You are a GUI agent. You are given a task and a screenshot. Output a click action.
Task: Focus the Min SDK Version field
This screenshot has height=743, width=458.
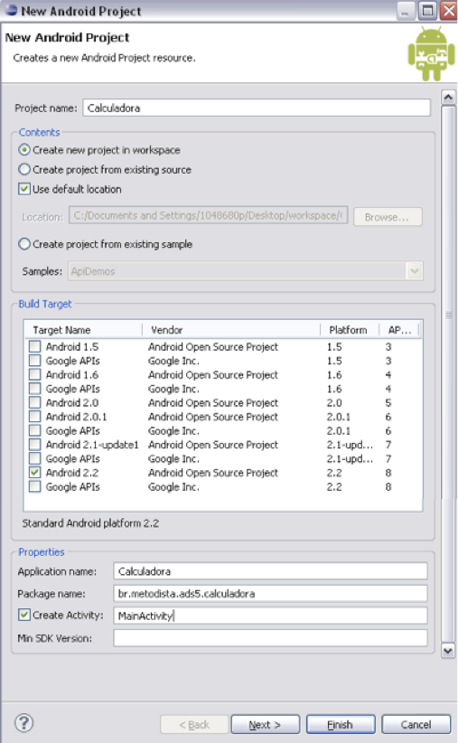click(x=270, y=638)
